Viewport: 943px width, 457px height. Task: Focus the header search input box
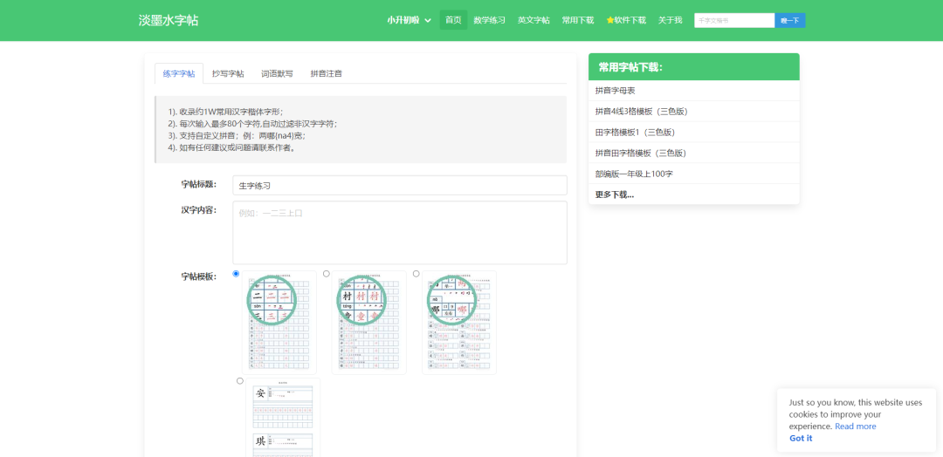click(x=734, y=20)
